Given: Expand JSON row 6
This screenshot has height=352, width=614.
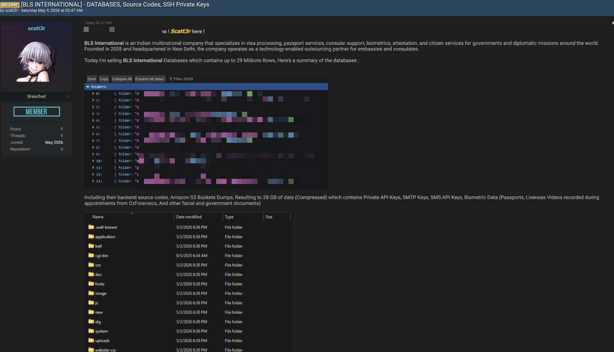Looking at the screenshot, I should point(93,134).
